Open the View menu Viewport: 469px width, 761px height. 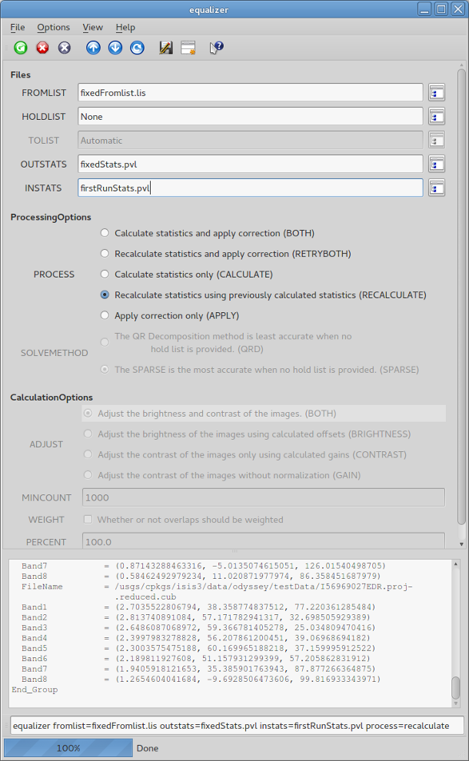(92, 27)
